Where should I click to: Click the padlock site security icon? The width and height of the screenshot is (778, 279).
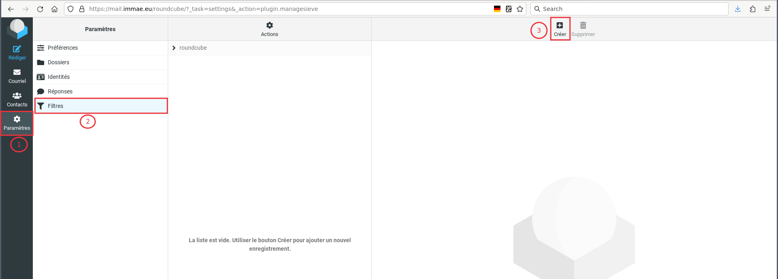click(x=81, y=9)
